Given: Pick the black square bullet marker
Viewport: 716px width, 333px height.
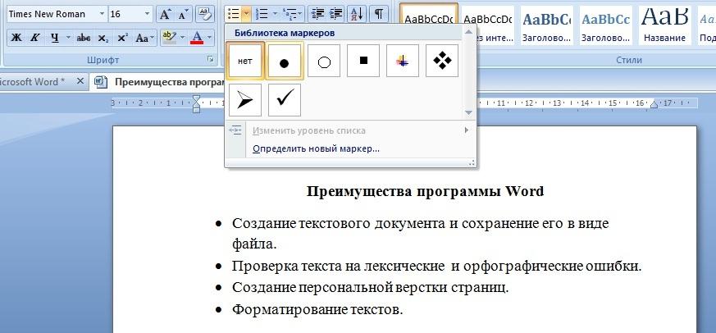Looking at the screenshot, I should point(363,62).
